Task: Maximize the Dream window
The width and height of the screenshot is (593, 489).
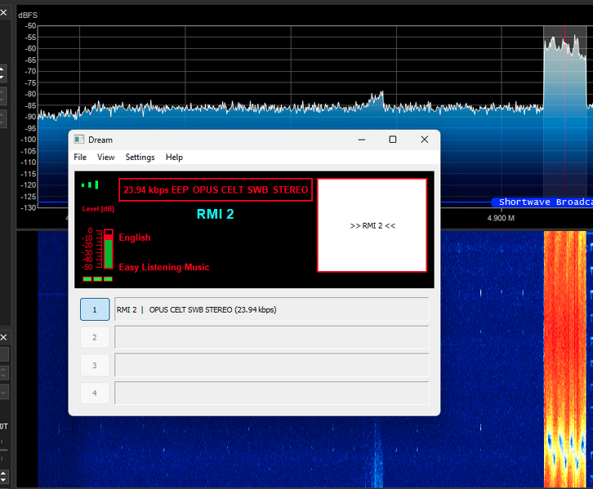Action: point(393,140)
